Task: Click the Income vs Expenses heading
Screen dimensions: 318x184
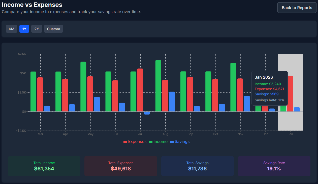Action: (x=32, y=5)
